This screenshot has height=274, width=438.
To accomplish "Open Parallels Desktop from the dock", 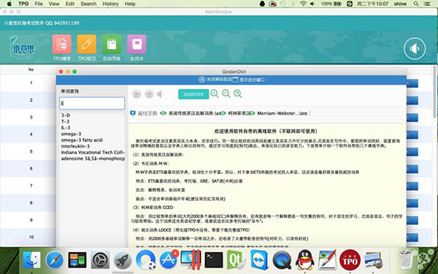I will pyautogui.click(x=191, y=259).
